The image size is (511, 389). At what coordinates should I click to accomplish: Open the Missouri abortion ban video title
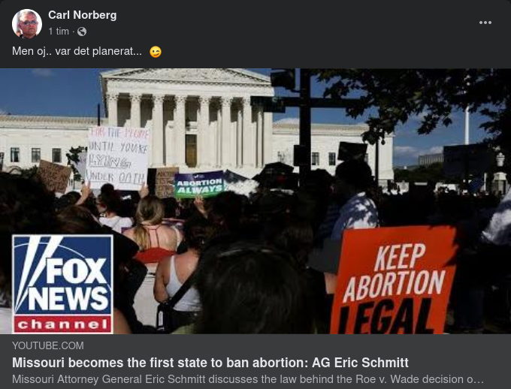point(210,363)
